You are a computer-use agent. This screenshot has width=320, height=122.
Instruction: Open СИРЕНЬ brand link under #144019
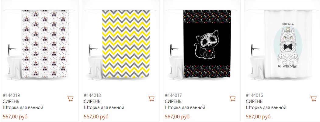(11, 101)
